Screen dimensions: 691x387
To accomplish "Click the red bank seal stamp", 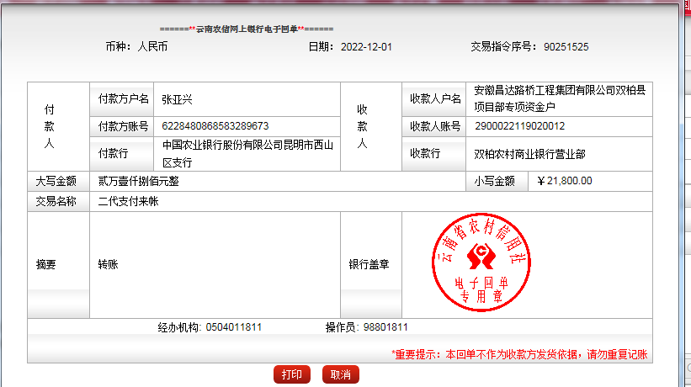I will (479, 264).
